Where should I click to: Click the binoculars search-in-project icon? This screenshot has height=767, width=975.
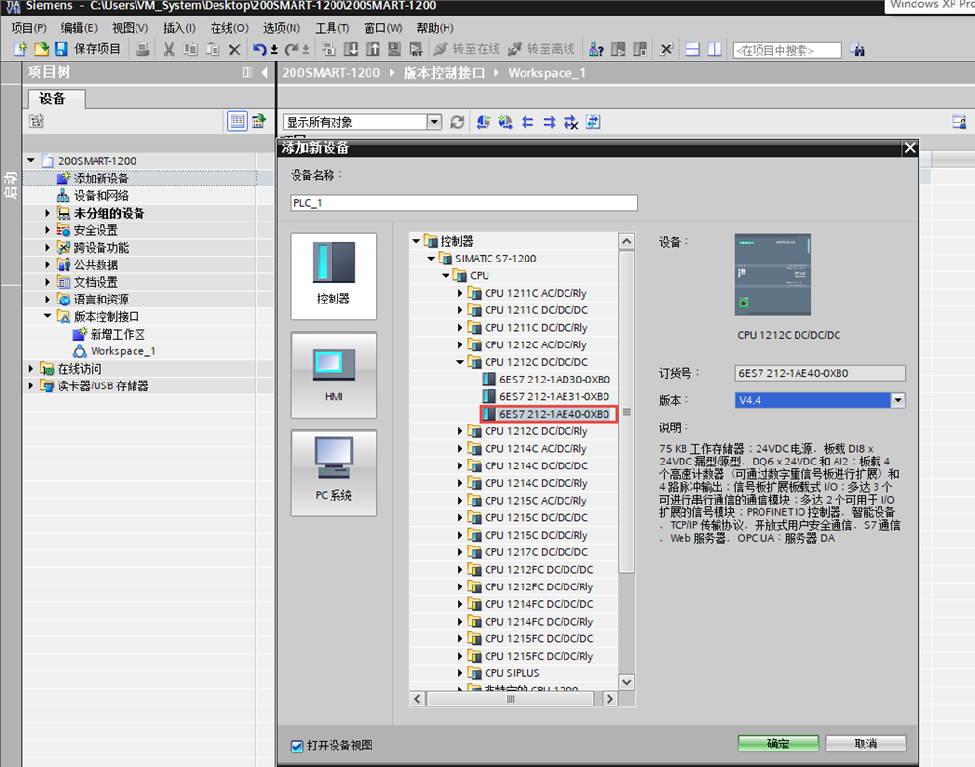pos(857,49)
